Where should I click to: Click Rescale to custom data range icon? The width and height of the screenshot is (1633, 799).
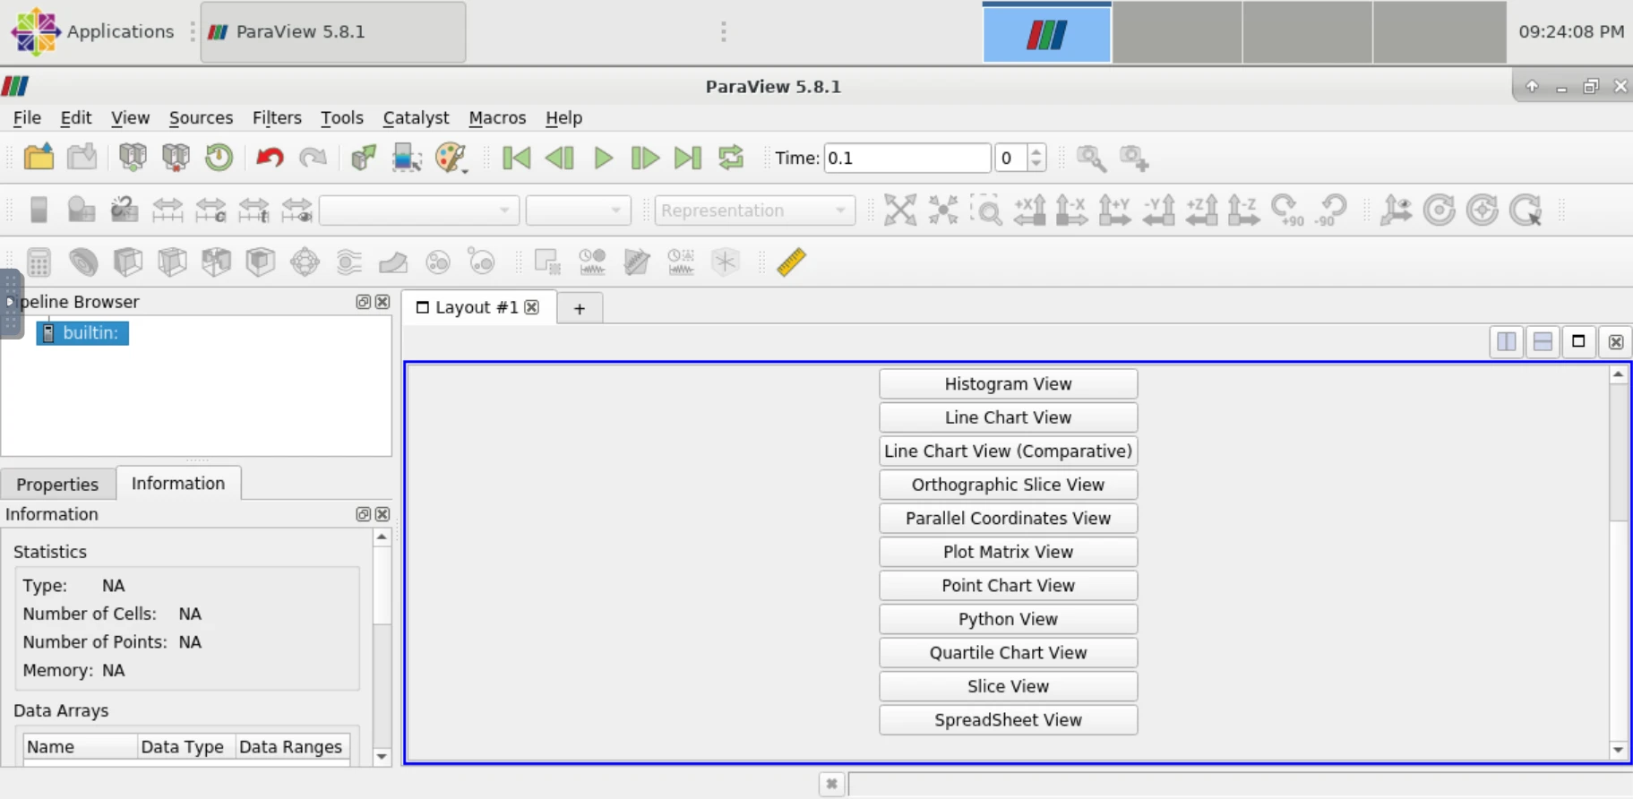click(x=211, y=210)
